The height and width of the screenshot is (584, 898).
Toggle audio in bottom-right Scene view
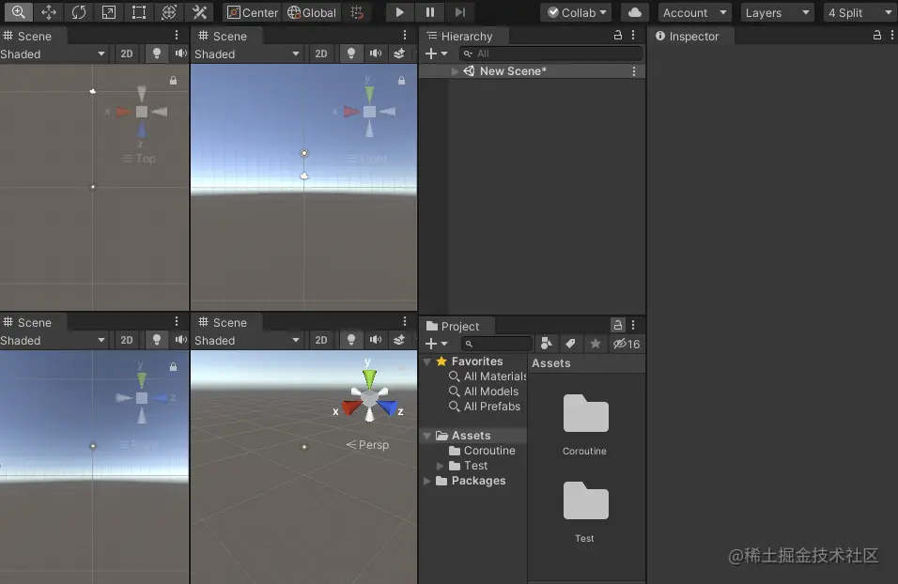coord(375,340)
